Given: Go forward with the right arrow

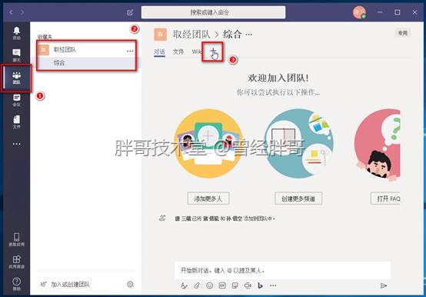Looking at the screenshot, I should [x=22, y=12].
